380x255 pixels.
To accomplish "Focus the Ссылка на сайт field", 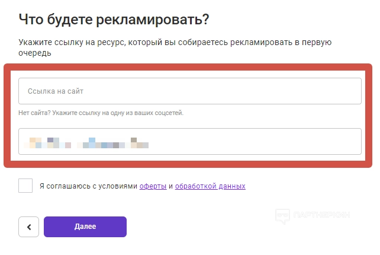I will coord(189,91).
